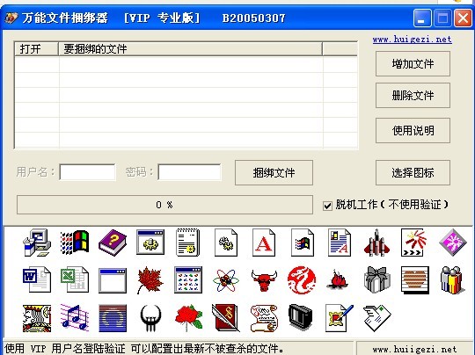Choose the red fireworks burst icon

pos(413,243)
